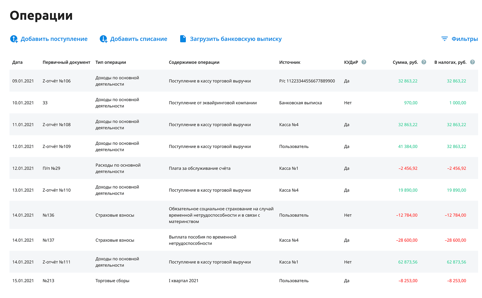Click the help icon beside Сумма, руб.
This screenshot has width=482, height=298.
pyautogui.click(x=423, y=62)
